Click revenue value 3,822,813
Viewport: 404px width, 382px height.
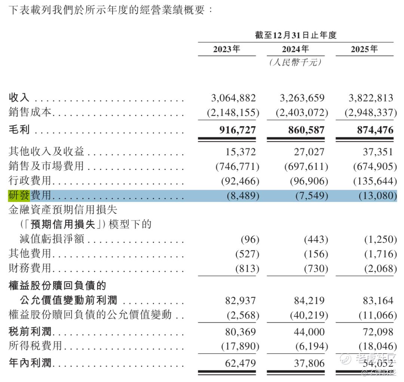(371, 98)
